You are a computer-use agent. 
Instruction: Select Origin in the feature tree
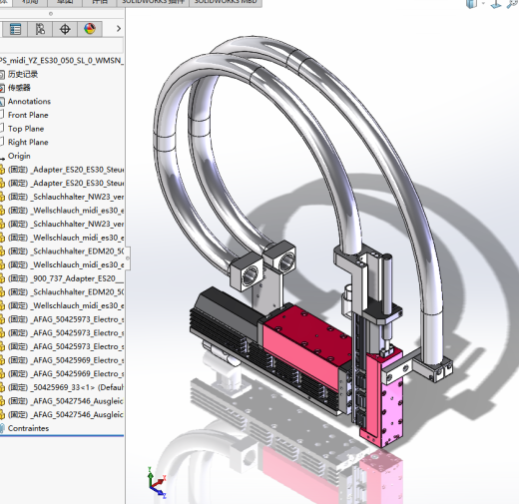tap(19, 156)
